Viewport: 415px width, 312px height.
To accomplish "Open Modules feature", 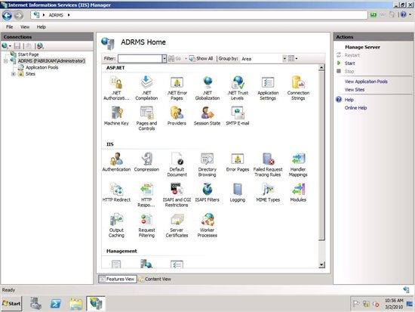I will (298, 193).
